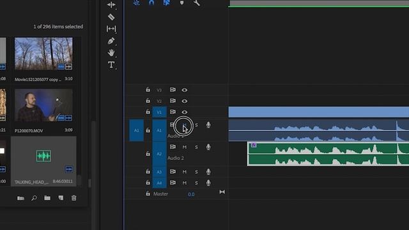Select the P1200070.MOV thumbnail
This screenshot has width=409, height=230.
tap(43, 105)
